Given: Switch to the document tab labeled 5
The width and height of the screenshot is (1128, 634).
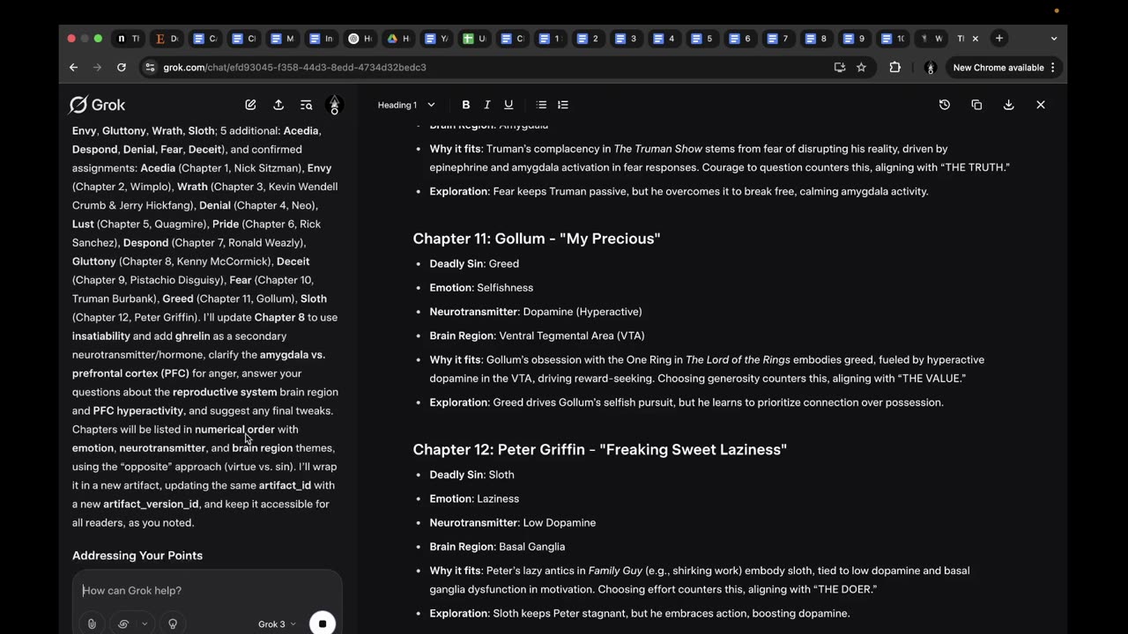Looking at the screenshot, I should tap(702, 39).
